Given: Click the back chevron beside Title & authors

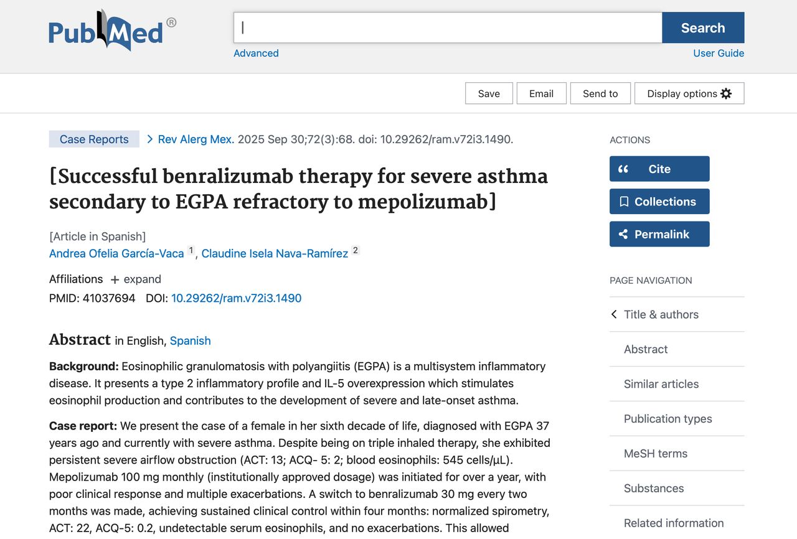Looking at the screenshot, I should 614,314.
